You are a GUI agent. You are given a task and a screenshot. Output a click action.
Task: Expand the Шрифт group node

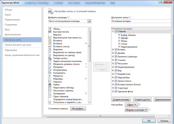119,38
